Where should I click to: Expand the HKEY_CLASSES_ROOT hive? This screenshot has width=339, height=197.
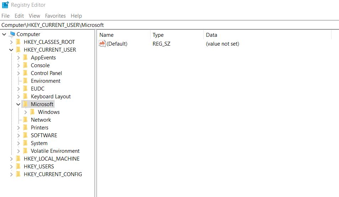(x=11, y=42)
